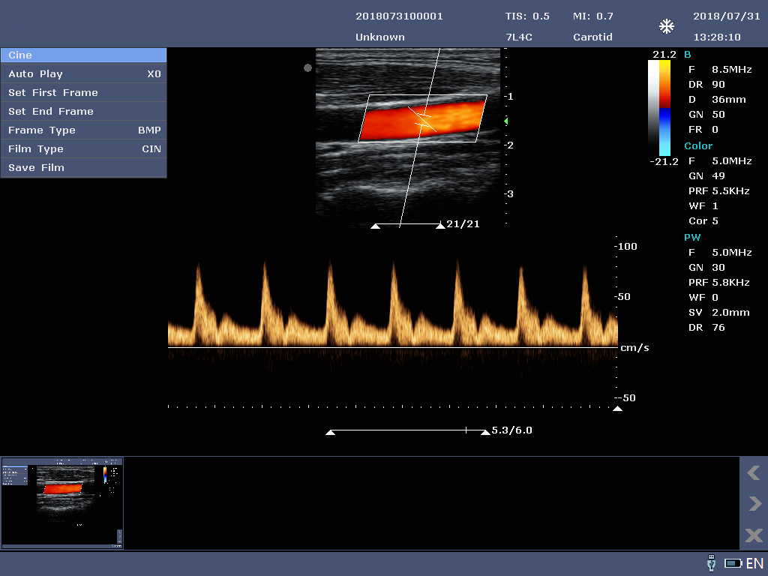Change Frame Type BMP setting
768x576 pixels.
83,130
